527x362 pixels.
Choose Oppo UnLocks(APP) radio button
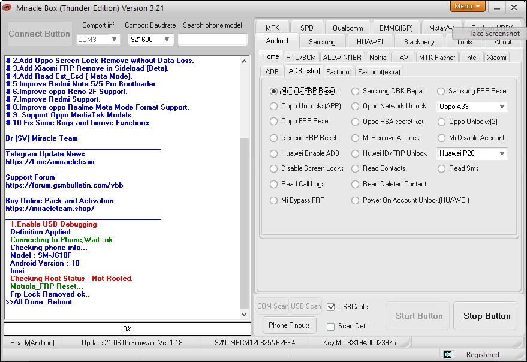[x=273, y=106]
